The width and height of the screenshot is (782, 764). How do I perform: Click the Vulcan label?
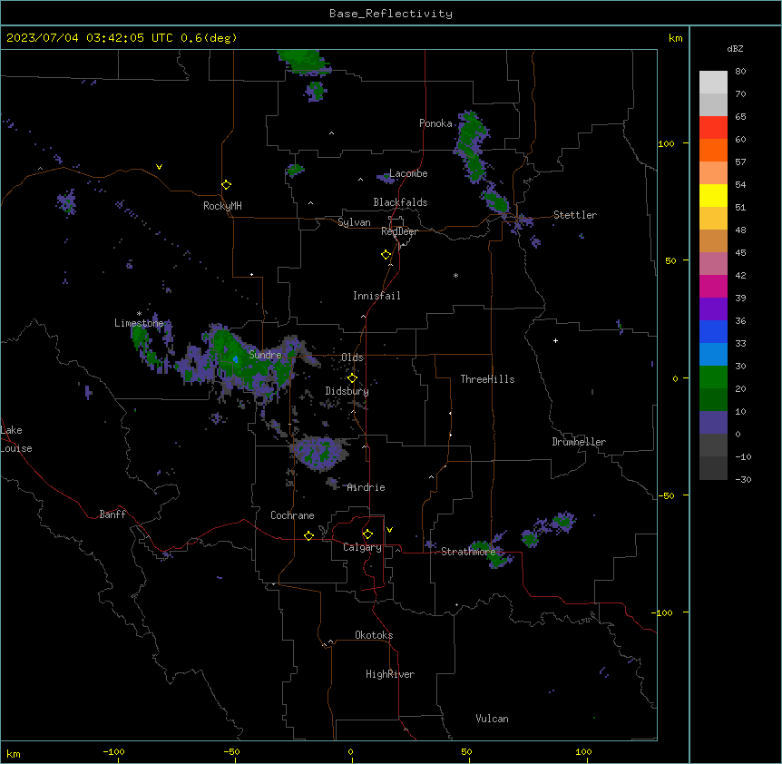492,719
